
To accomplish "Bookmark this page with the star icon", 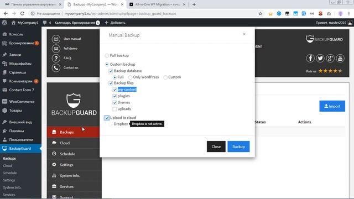I will [x=261, y=13].
